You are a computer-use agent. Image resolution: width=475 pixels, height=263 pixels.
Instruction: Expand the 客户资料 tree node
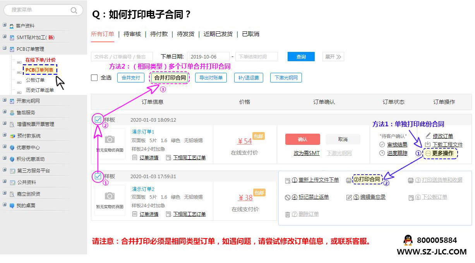click(x=5, y=25)
